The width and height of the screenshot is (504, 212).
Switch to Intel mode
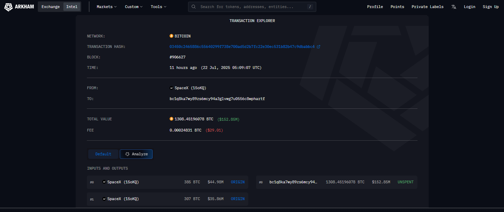click(x=72, y=7)
